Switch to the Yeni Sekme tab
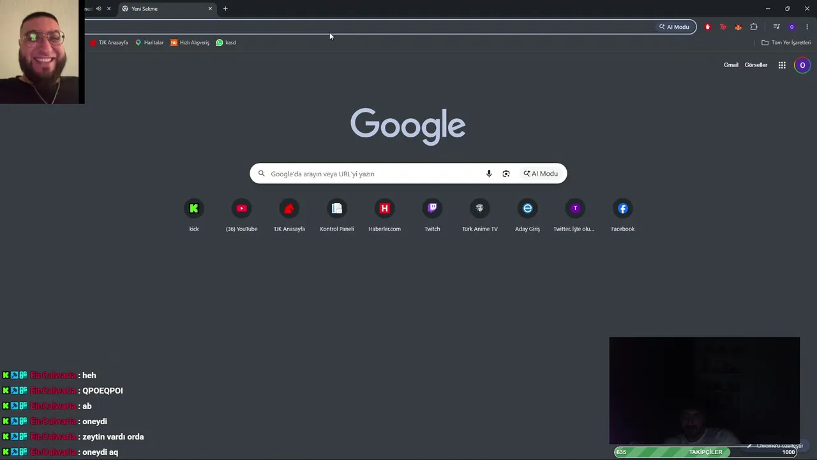The width and height of the screenshot is (817, 460). click(x=167, y=8)
